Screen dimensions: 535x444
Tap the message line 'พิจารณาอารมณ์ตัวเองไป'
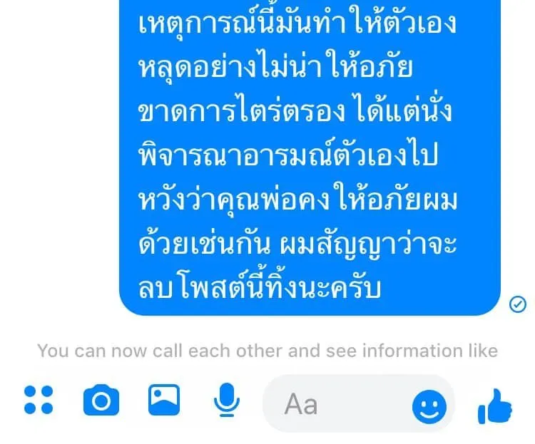[288, 153]
